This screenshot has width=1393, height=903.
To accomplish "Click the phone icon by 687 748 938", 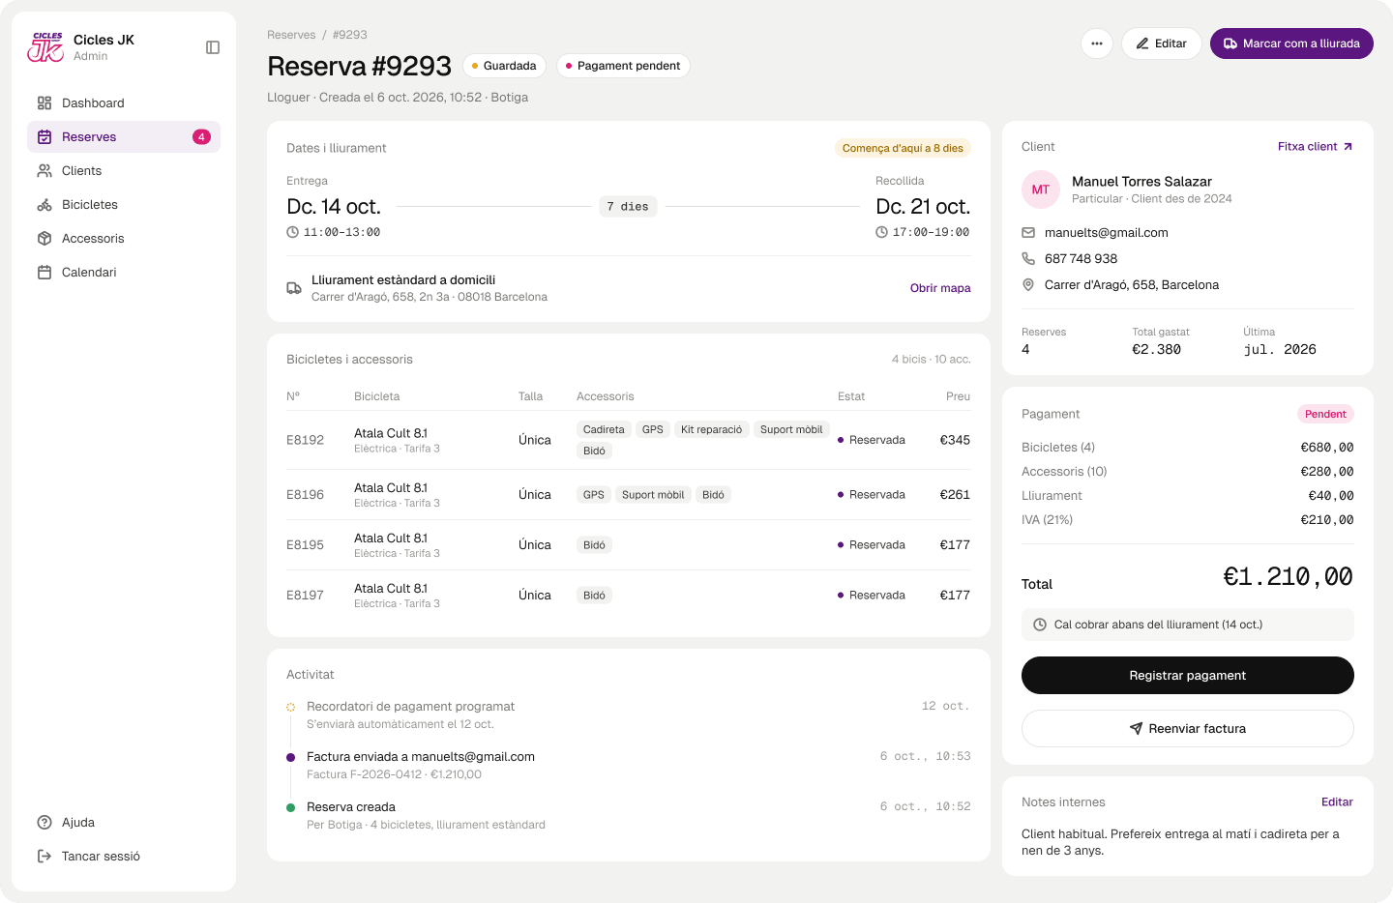I will [1028, 259].
